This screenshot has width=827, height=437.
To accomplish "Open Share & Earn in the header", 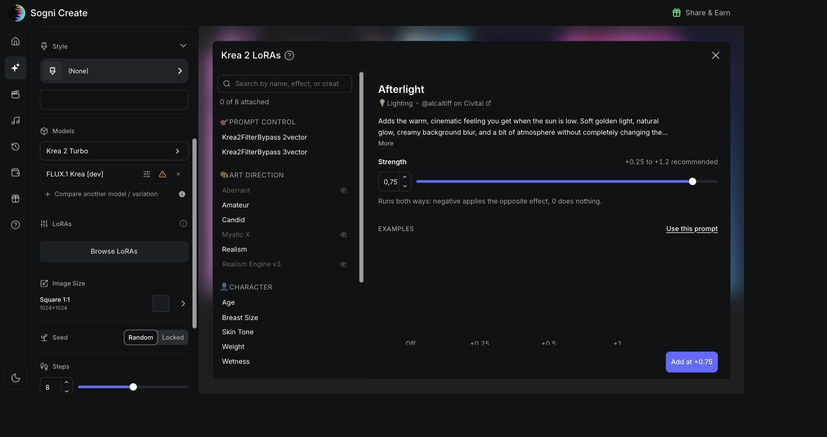I will point(701,13).
